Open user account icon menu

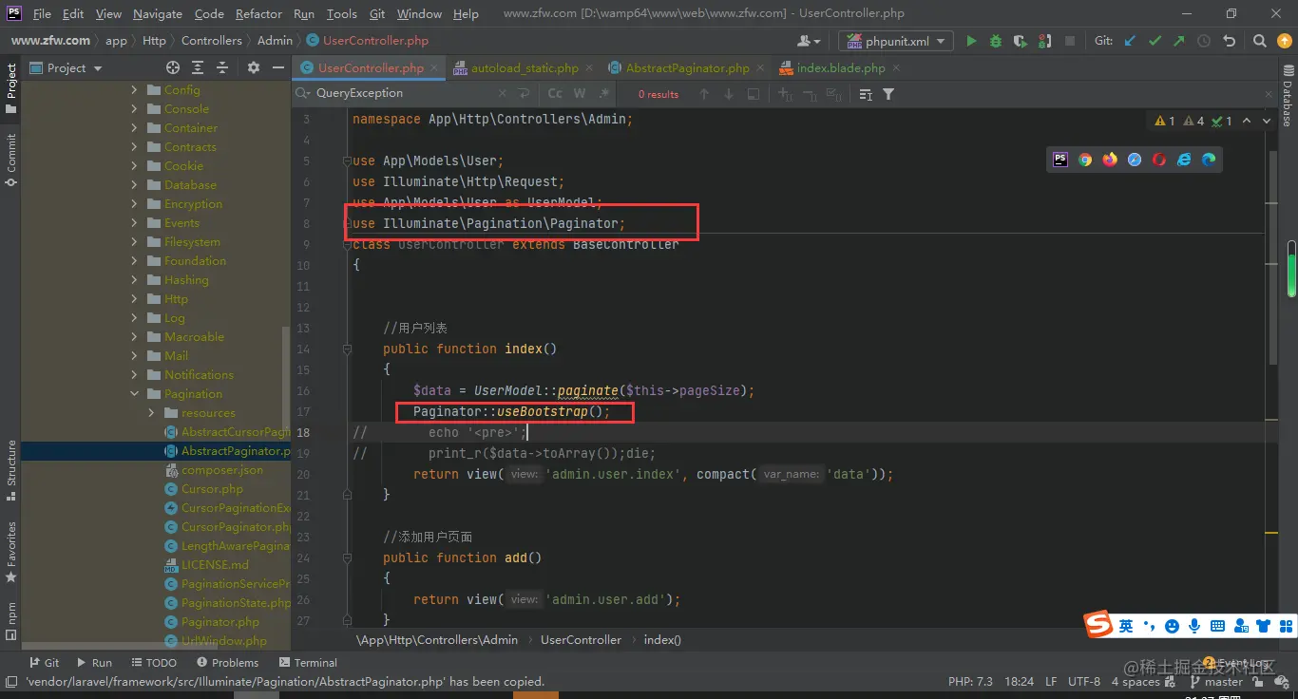[x=809, y=41]
